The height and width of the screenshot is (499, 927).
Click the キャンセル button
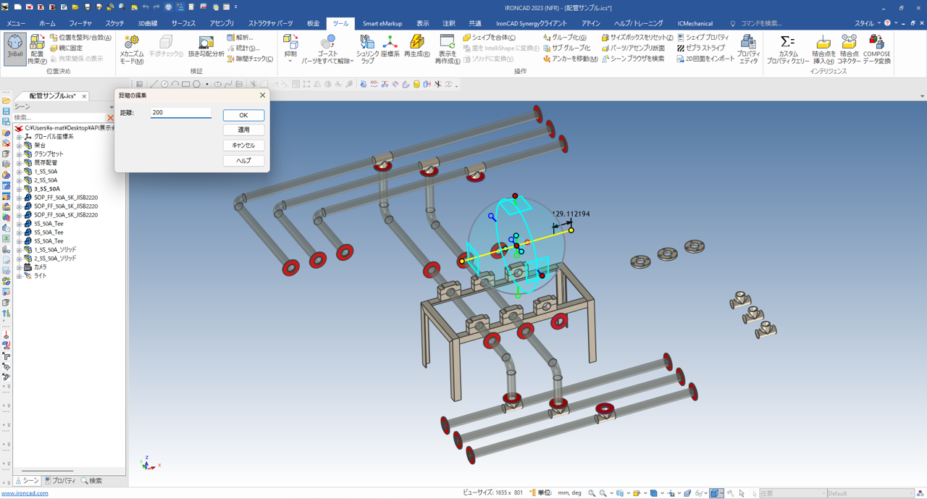pyautogui.click(x=243, y=145)
